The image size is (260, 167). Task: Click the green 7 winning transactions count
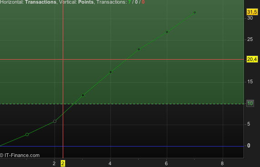tap(130, 2)
